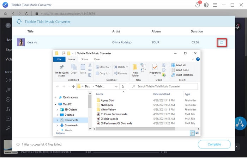Go back in Tidabie browser bar

pyautogui.click(x=13, y=14)
